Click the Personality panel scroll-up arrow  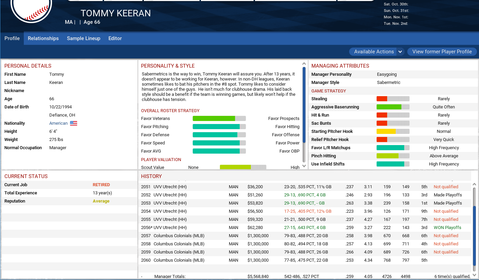coord(304,64)
